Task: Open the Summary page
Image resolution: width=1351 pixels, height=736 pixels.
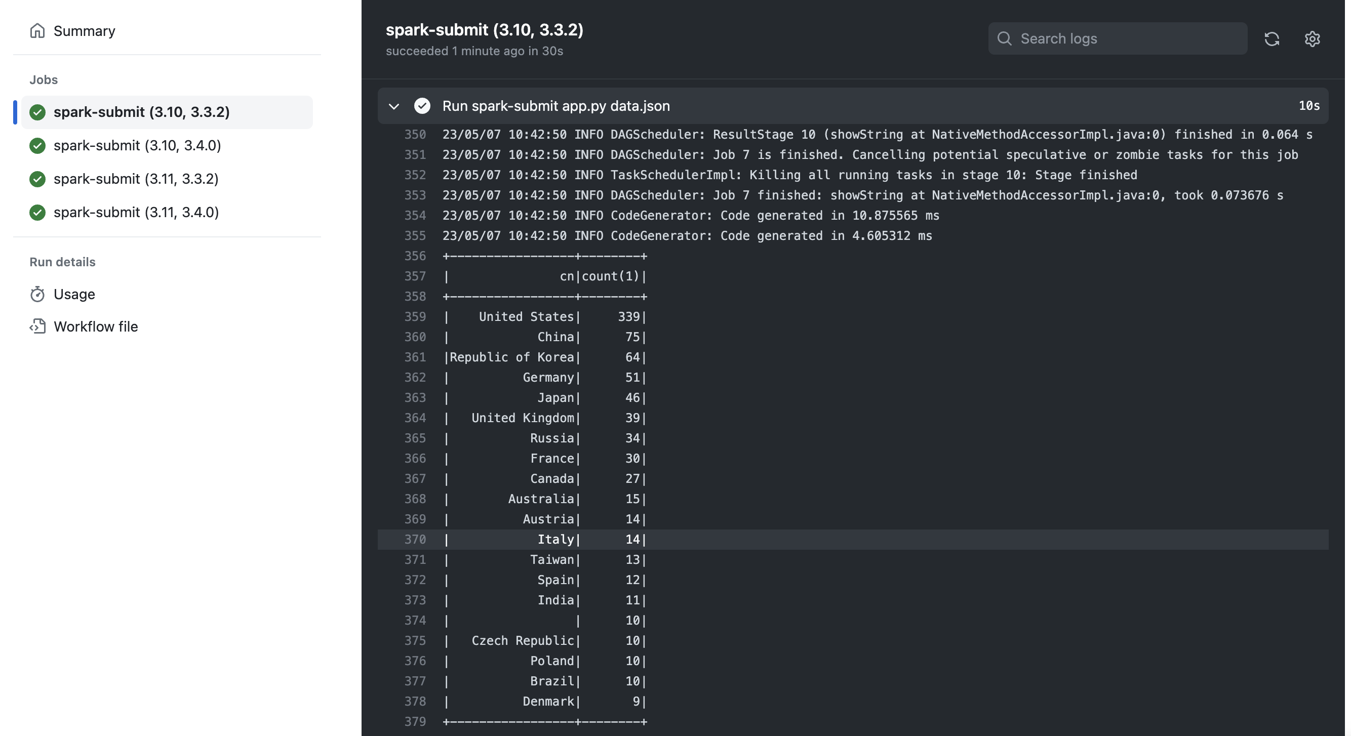Action: click(x=85, y=30)
